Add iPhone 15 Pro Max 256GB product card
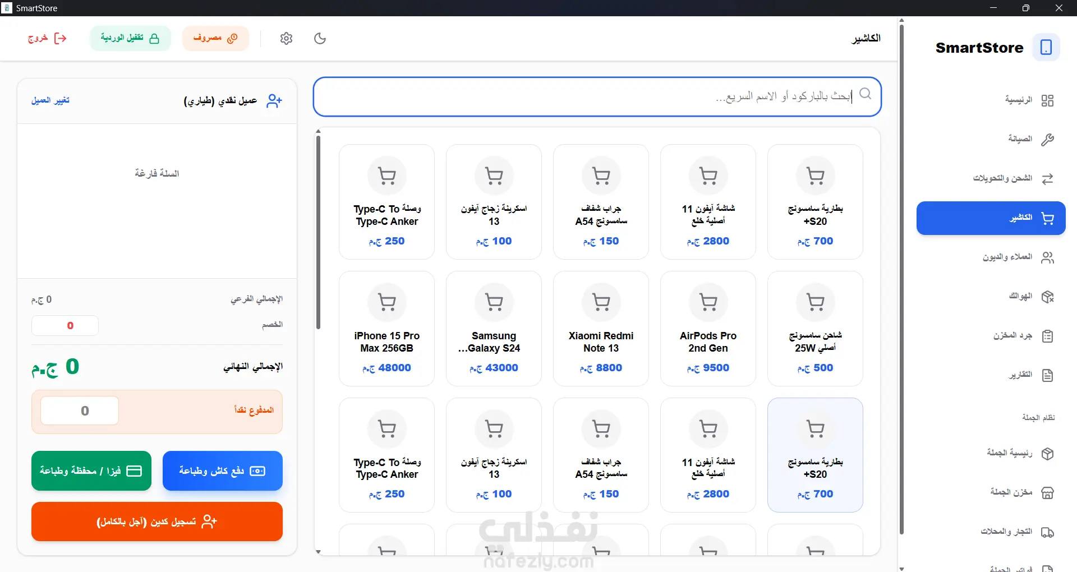This screenshot has height=572, width=1077. 386,329
